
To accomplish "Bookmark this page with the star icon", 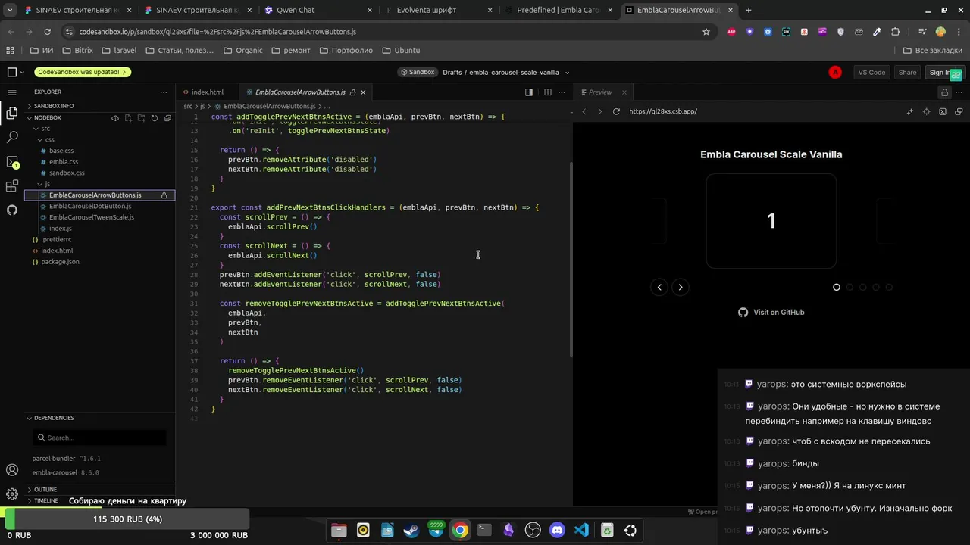I will 706,32.
